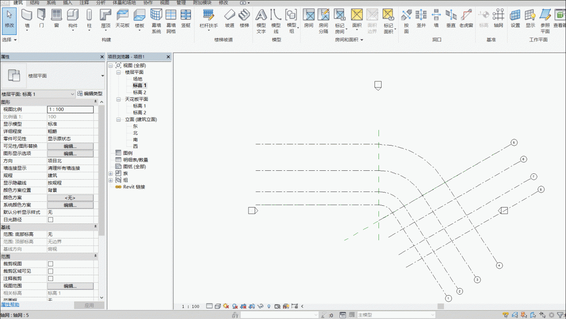
Task: Switch to the 体量和场地 ribbon tab
Action: (124, 3)
